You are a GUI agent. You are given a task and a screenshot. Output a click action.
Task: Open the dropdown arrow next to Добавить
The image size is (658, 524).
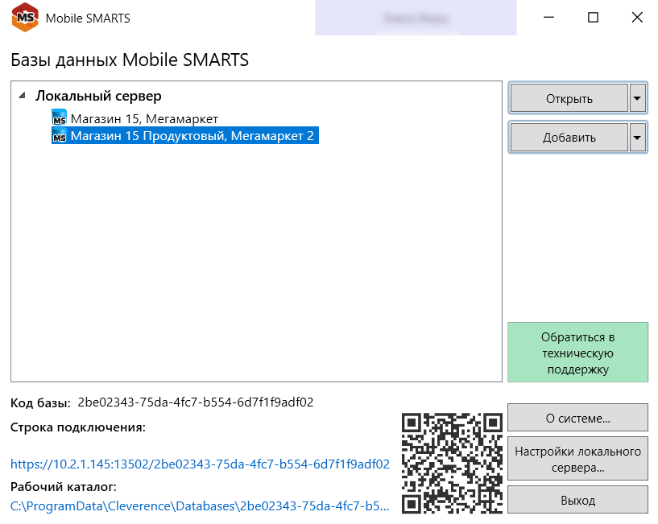pyautogui.click(x=637, y=138)
